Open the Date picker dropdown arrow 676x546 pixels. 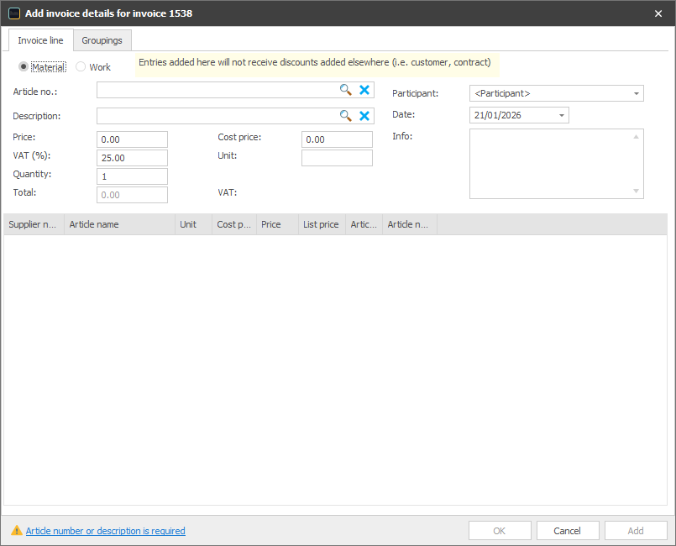[561, 115]
